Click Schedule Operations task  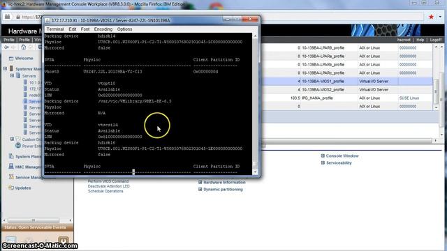(105, 191)
